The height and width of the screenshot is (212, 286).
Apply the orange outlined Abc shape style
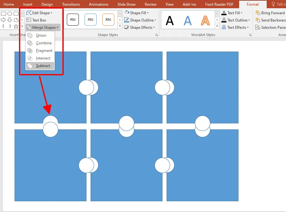click(x=108, y=20)
